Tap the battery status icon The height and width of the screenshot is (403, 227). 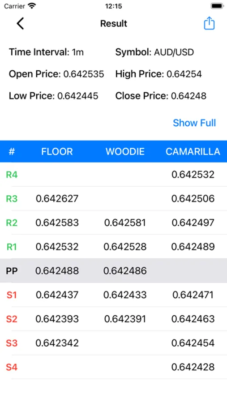(217, 6)
